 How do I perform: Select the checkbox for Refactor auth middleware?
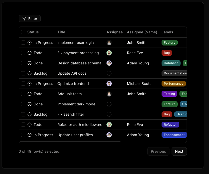click(23, 125)
